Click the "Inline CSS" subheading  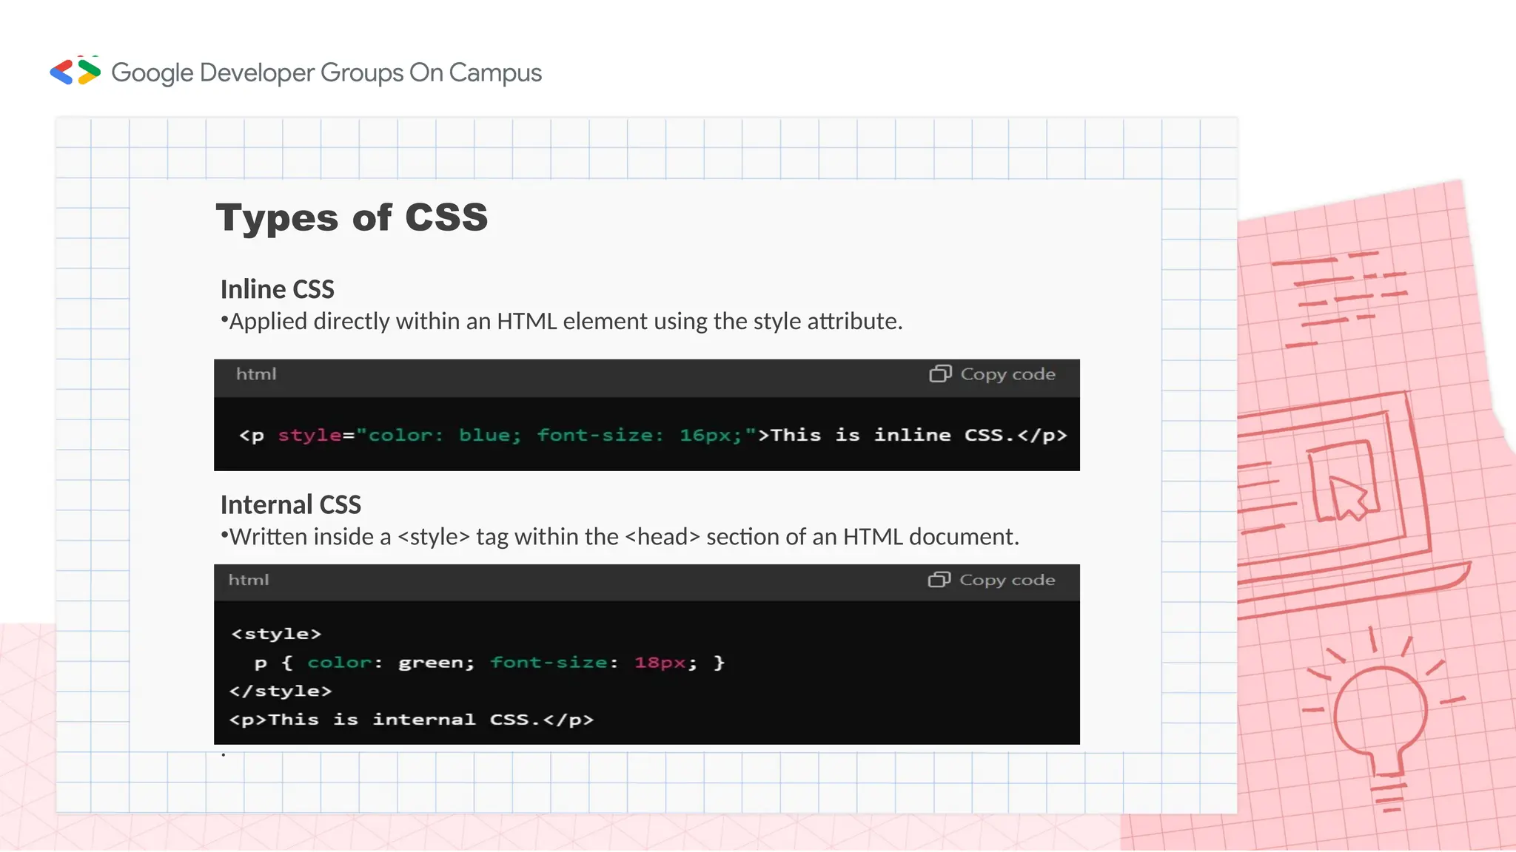277,289
